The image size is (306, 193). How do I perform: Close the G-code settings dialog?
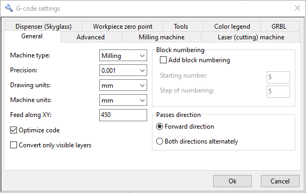coord(297,8)
